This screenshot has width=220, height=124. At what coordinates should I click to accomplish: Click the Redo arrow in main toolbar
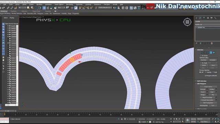4,8
